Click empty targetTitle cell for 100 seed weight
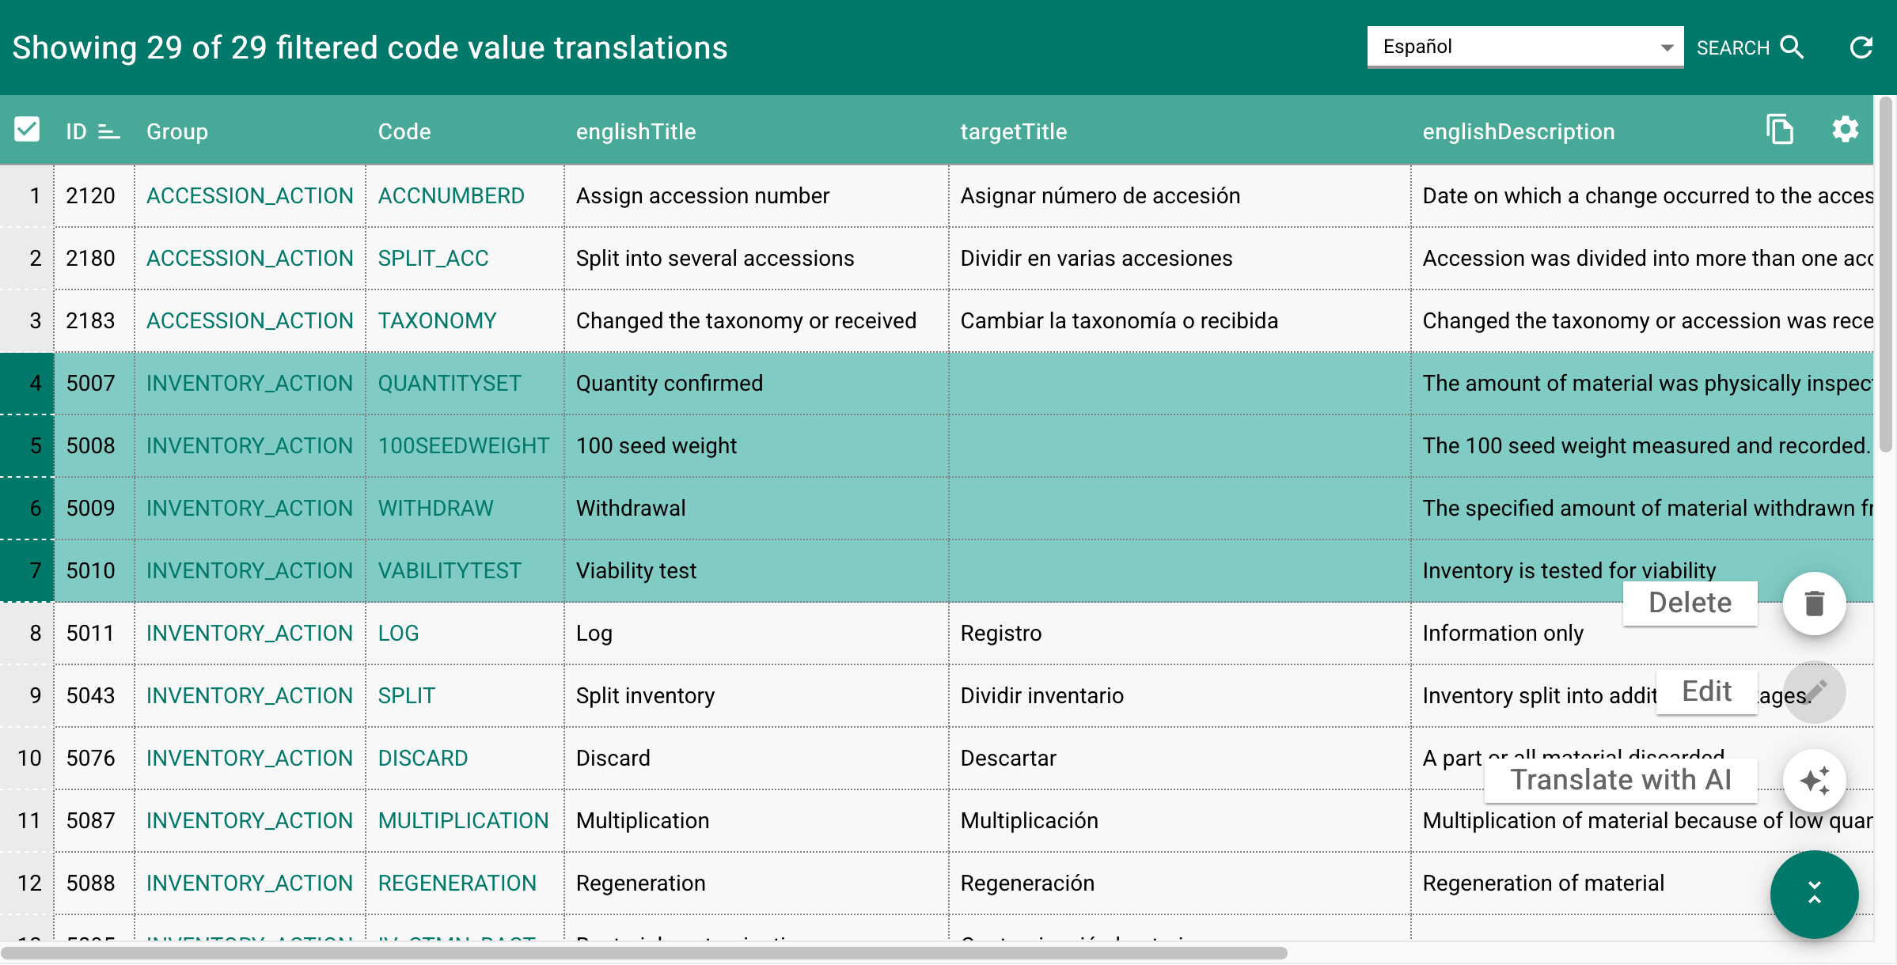The height and width of the screenshot is (965, 1897). pyautogui.click(x=1180, y=445)
